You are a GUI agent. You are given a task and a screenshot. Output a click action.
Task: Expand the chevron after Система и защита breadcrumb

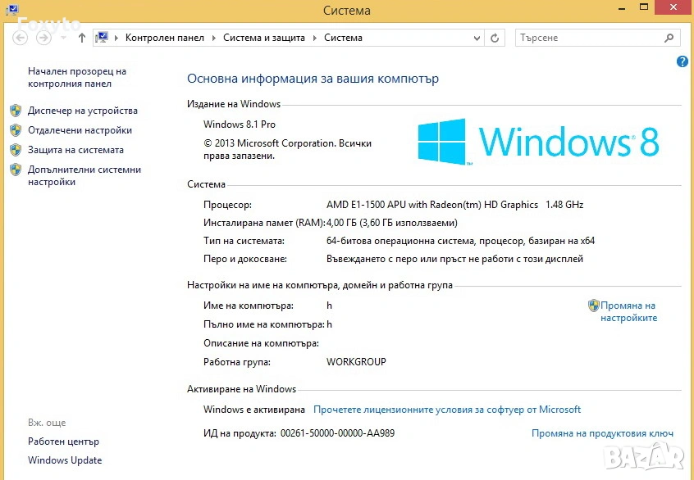(x=316, y=38)
